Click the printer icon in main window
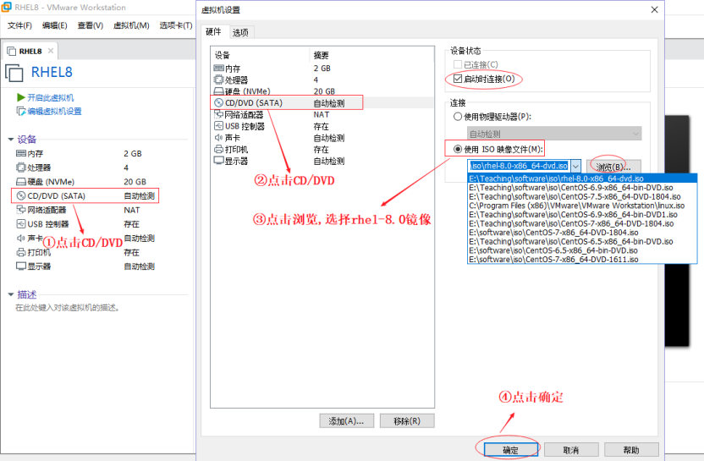This screenshot has height=461, width=704. click(x=21, y=252)
